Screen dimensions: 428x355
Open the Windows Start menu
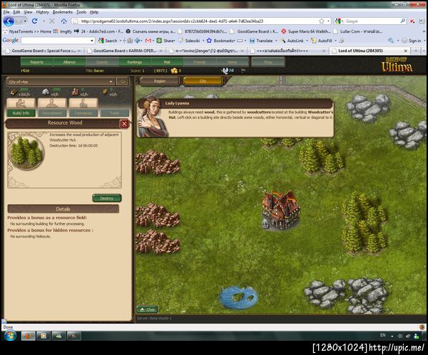tap(10, 336)
